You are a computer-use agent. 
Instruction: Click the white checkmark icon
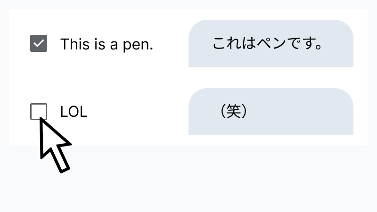click(x=39, y=44)
